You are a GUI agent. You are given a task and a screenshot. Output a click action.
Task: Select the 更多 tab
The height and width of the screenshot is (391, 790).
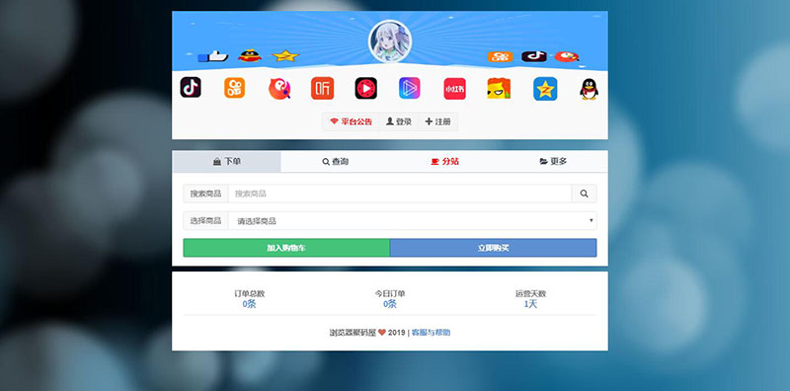[553, 162]
